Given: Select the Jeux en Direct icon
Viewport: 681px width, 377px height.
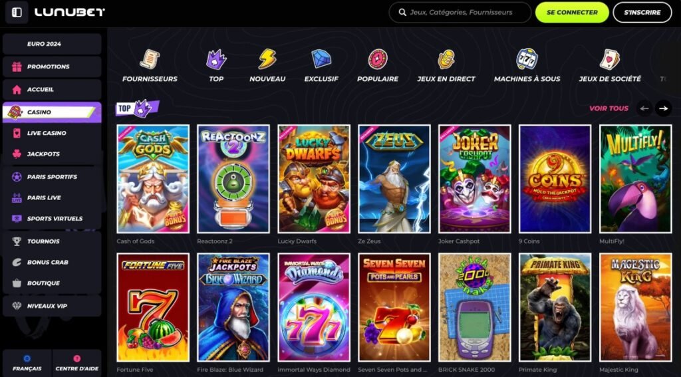Looking at the screenshot, I should (x=446, y=60).
